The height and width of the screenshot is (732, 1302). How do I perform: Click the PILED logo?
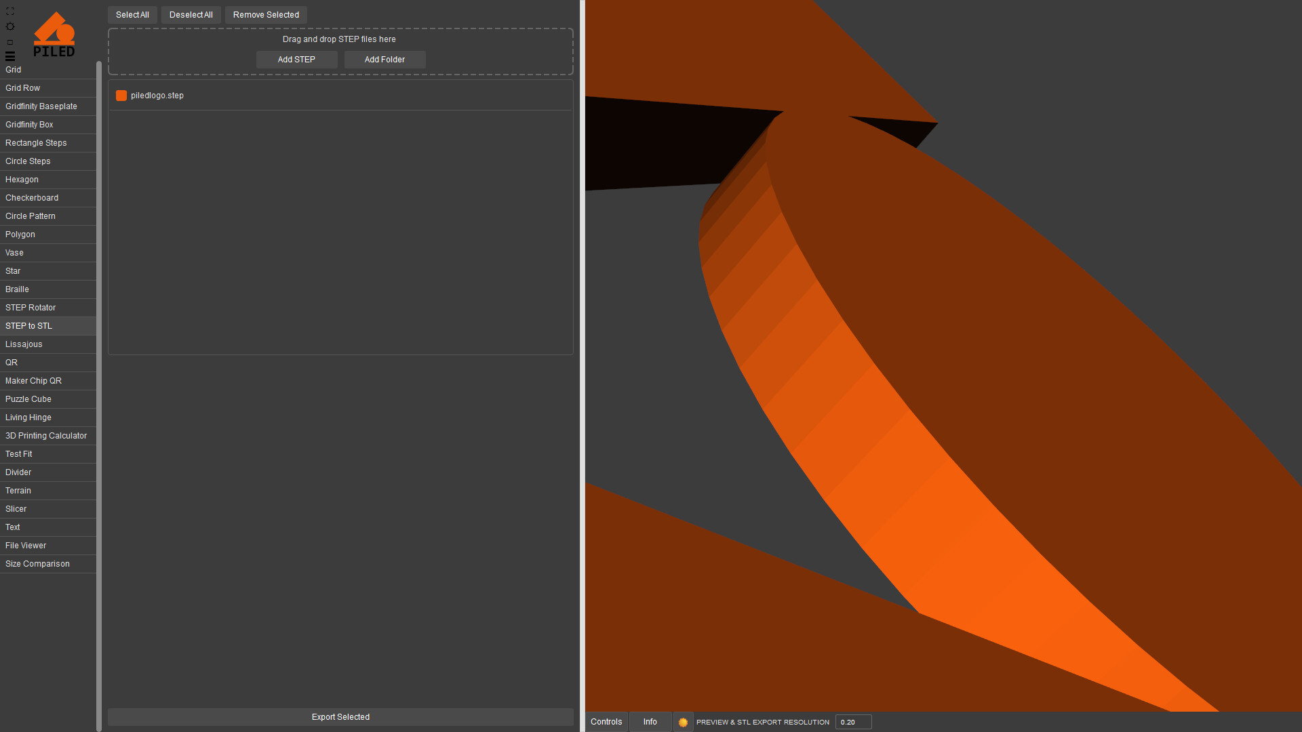tap(54, 34)
